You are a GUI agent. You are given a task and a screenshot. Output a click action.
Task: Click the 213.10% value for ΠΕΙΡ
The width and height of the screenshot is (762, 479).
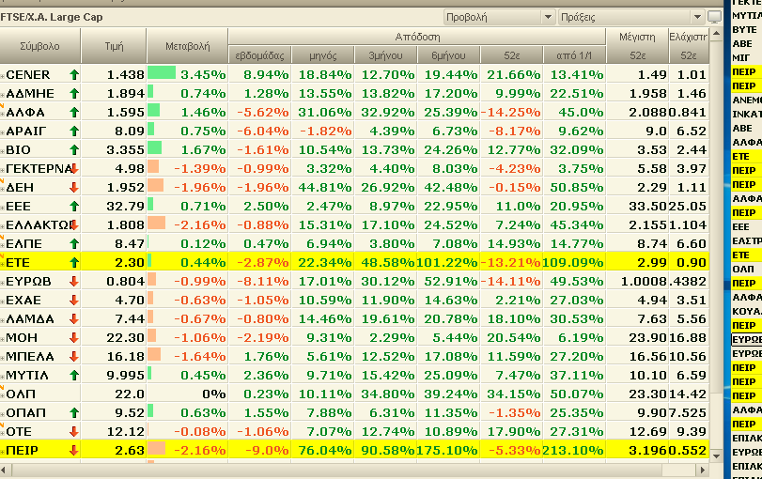click(x=573, y=450)
